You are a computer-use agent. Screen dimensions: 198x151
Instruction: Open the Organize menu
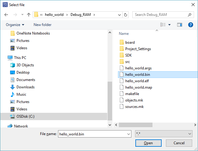[15, 25]
